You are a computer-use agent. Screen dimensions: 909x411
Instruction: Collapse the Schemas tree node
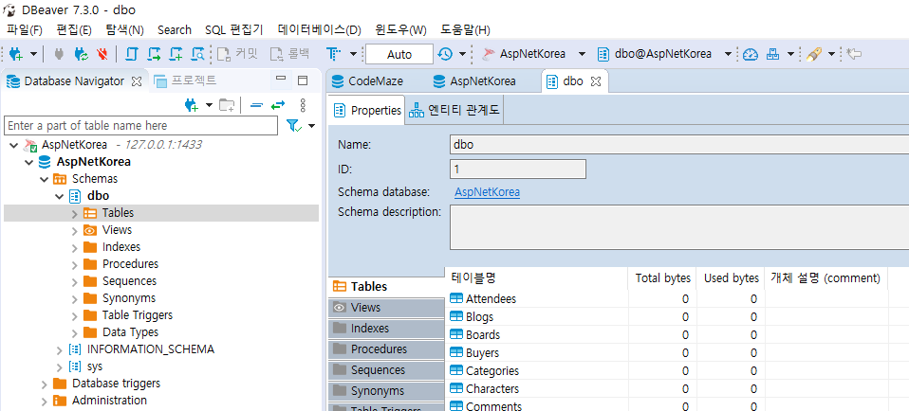click(x=44, y=179)
